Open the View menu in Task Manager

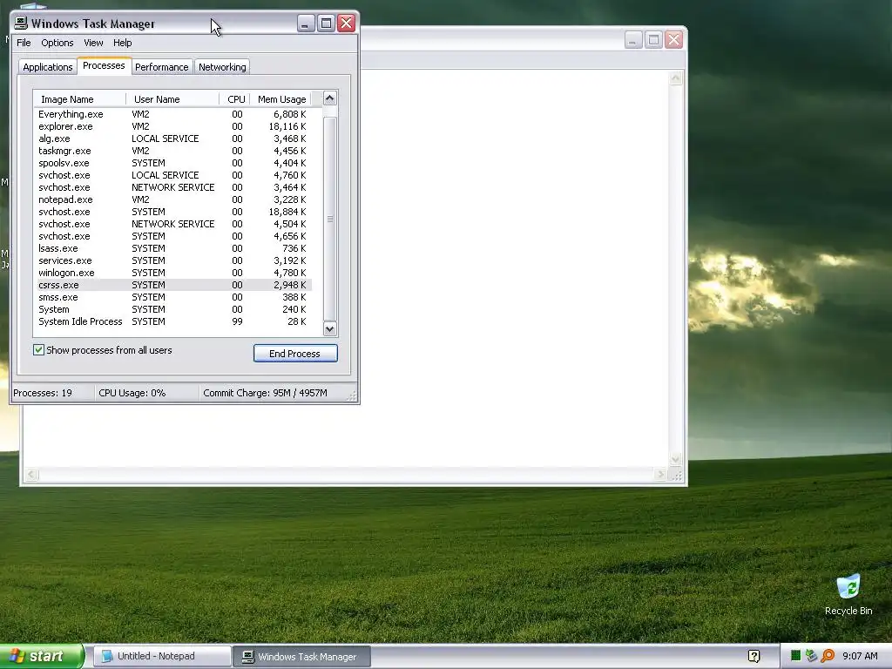click(93, 43)
